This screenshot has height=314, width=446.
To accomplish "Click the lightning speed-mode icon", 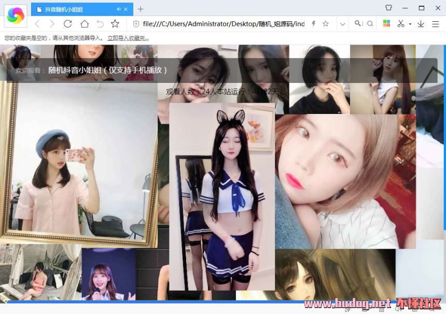I will (x=313, y=24).
